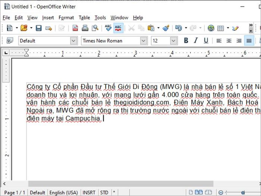
Task: Print the document with printer icon
Action: point(85,28)
